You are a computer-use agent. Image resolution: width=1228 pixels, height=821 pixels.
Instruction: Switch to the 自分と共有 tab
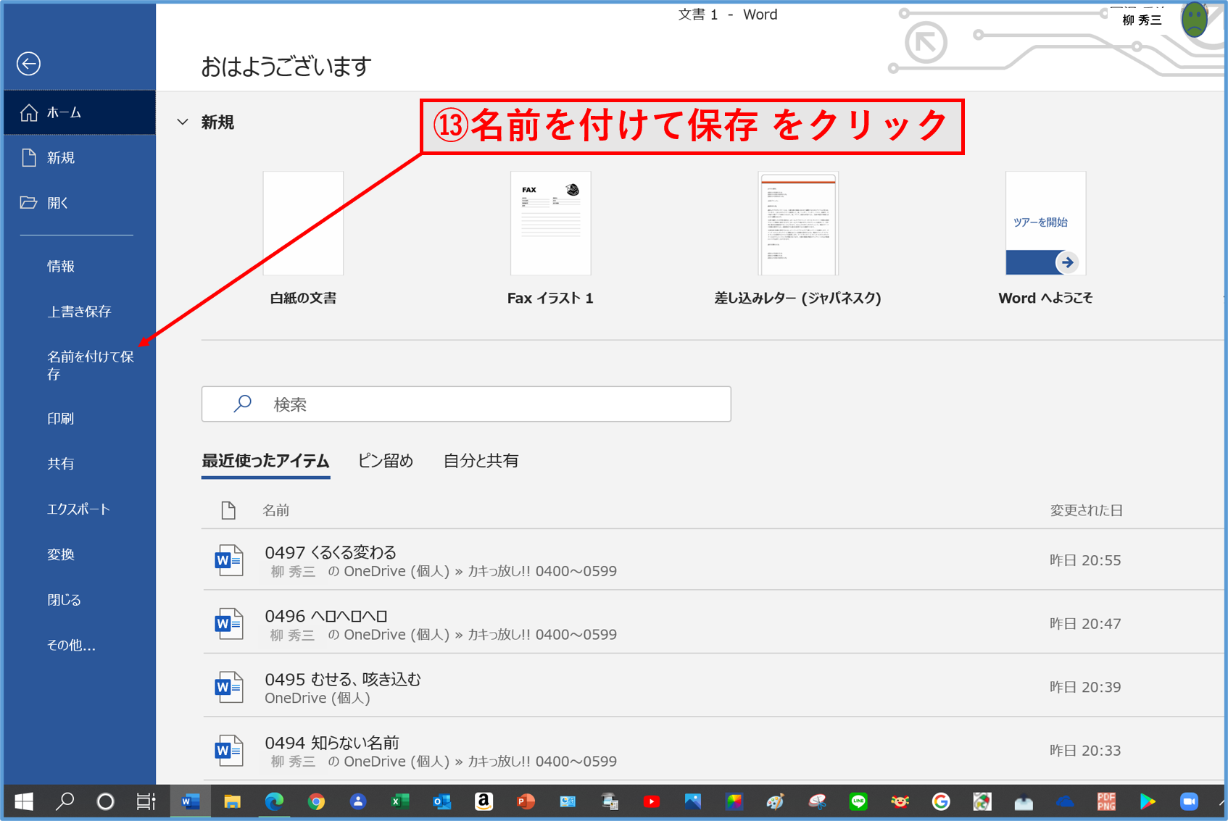[481, 461]
